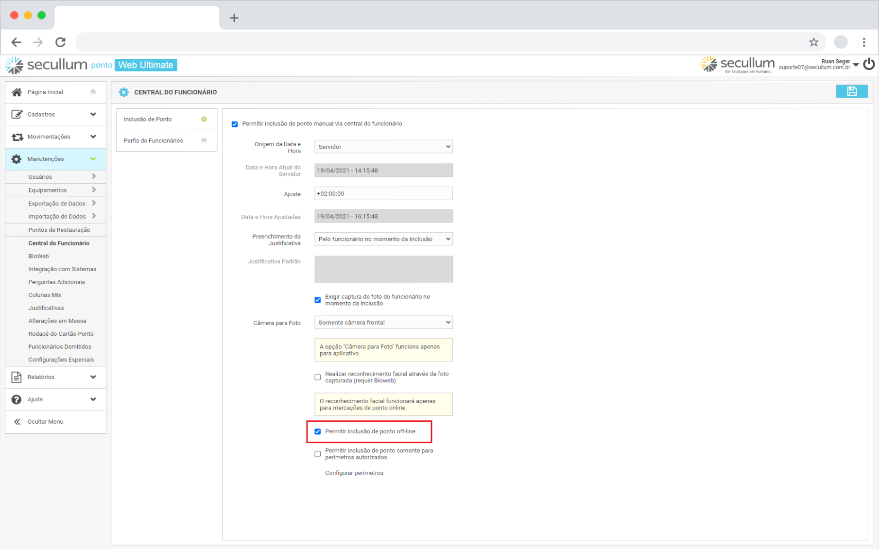This screenshot has width=879, height=549.
Task: Bookmark page with star icon
Action: click(813, 42)
